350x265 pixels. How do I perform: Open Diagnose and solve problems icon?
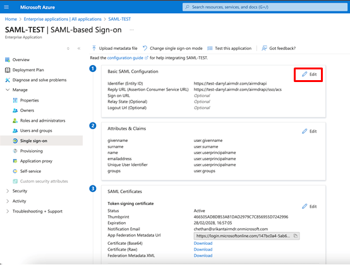pyautogui.click(x=8, y=79)
